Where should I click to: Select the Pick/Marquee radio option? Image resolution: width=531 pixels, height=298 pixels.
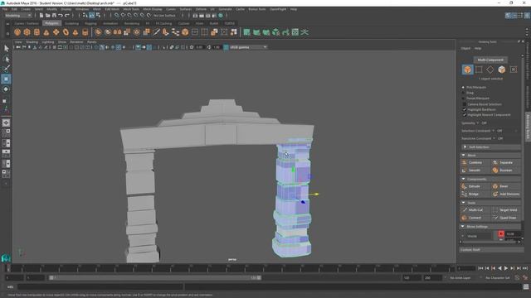(x=463, y=87)
